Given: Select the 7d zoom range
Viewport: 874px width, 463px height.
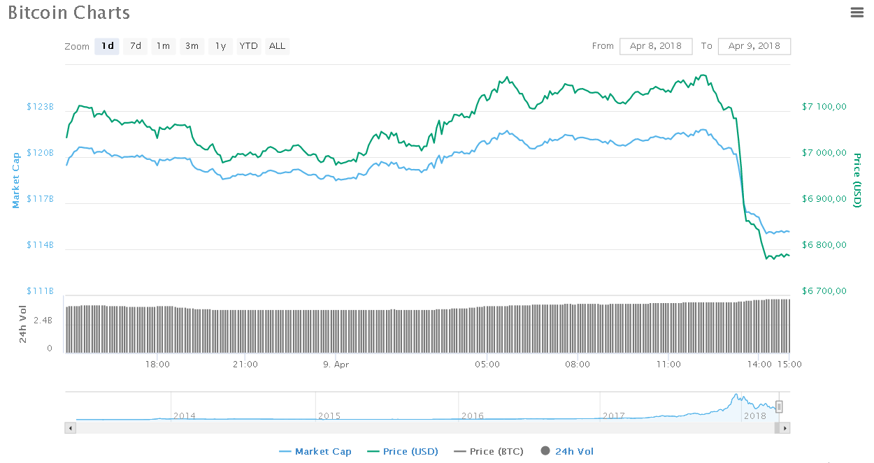Looking at the screenshot, I should point(136,46).
